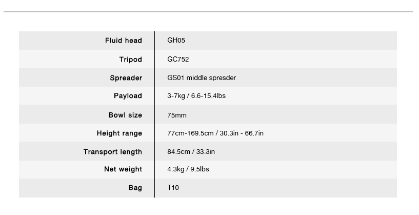Click the Tripod row label
The width and height of the screenshot is (419, 215).
click(x=130, y=60)
